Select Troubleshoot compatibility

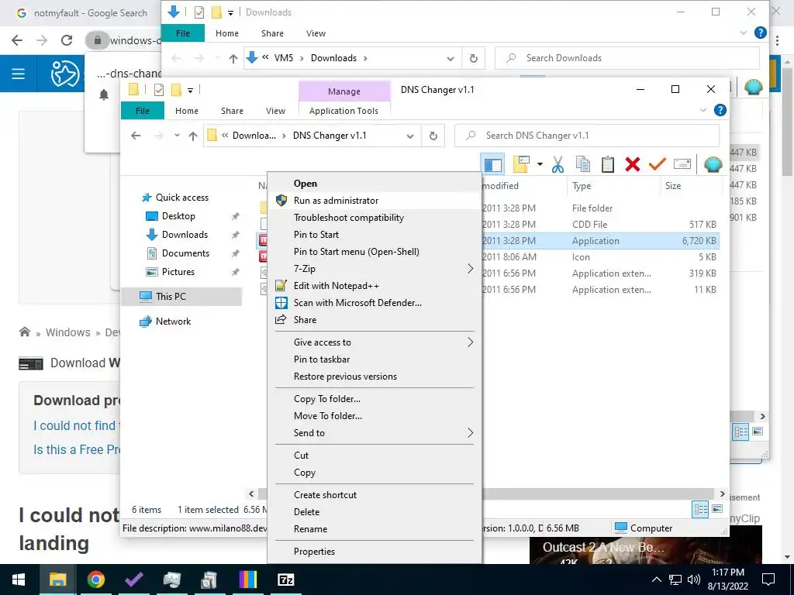click(374, 218)
